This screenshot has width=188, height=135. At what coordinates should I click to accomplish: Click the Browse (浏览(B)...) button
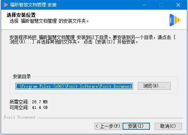(x=154, y=86)
